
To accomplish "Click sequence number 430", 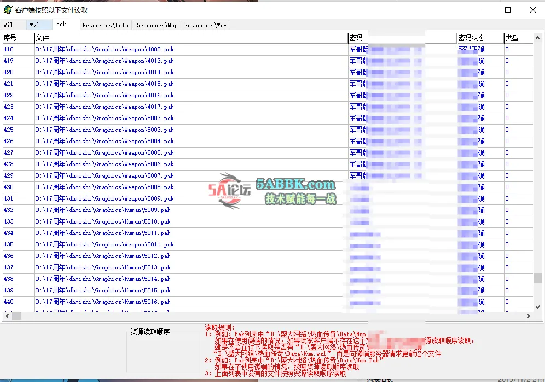I will coord(9,187).
